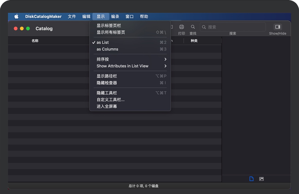This screenshot has width=299, height=194.
Task: Open the 文件 menu
Action: pos(72,17)
